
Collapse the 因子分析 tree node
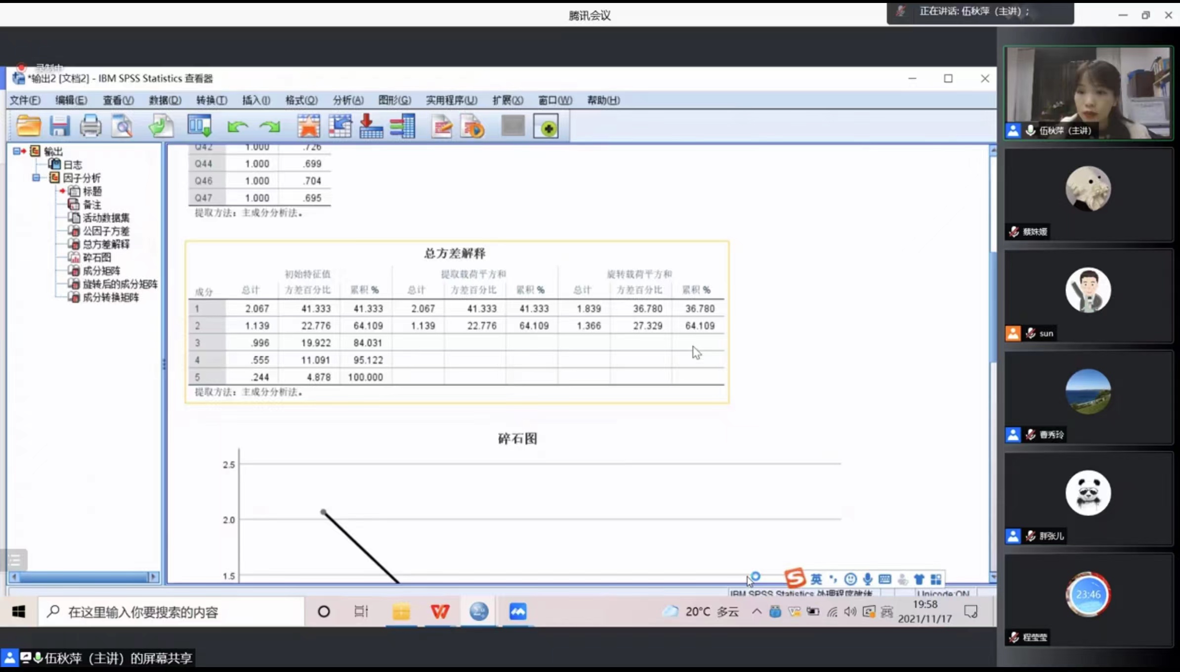(36, 178)
